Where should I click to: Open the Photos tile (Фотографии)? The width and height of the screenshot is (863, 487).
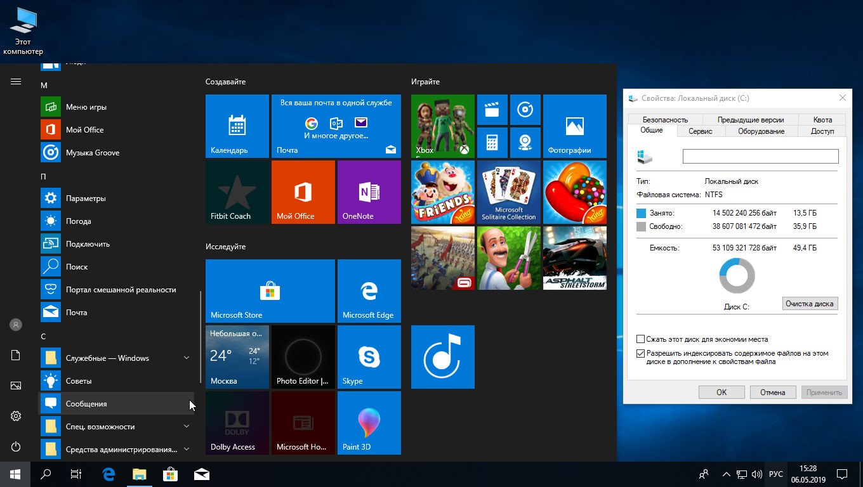tap(575, 126)
